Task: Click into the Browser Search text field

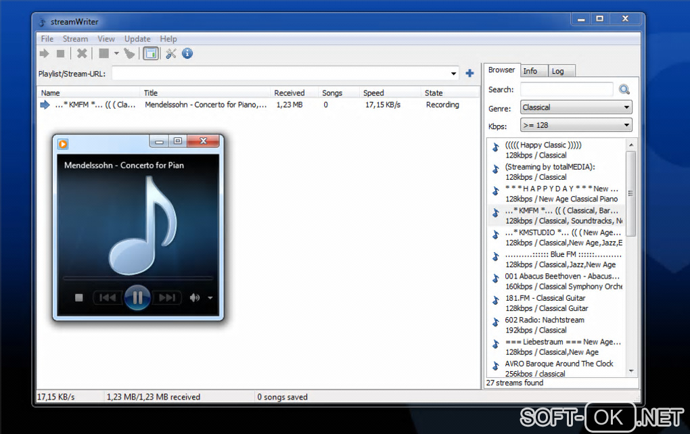Action: (x=567, y=89)
